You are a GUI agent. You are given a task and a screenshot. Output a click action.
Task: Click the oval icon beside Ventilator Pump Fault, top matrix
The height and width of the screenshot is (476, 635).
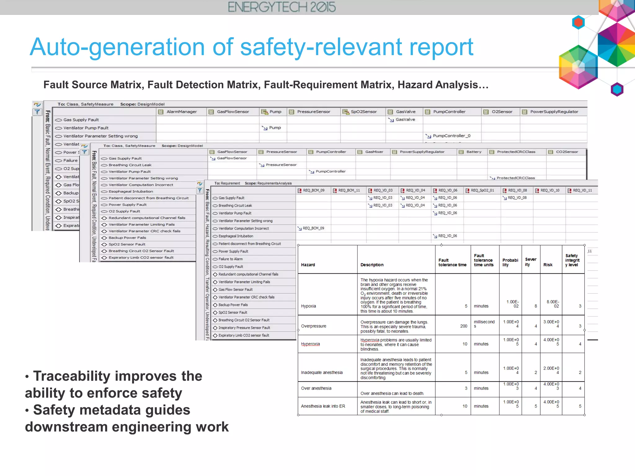pyautogui.click(x=58, y=128)
